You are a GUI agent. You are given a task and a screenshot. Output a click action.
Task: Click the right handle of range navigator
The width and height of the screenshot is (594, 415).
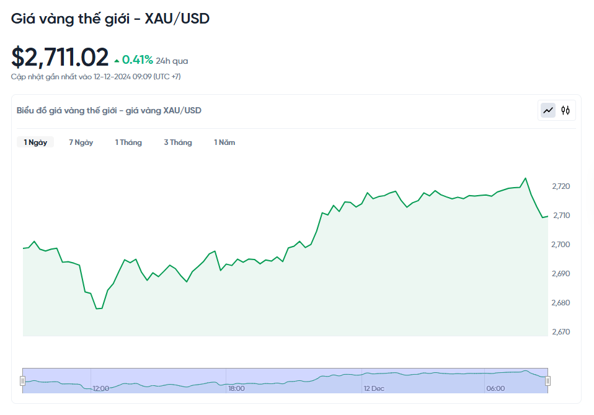[547, 381]
